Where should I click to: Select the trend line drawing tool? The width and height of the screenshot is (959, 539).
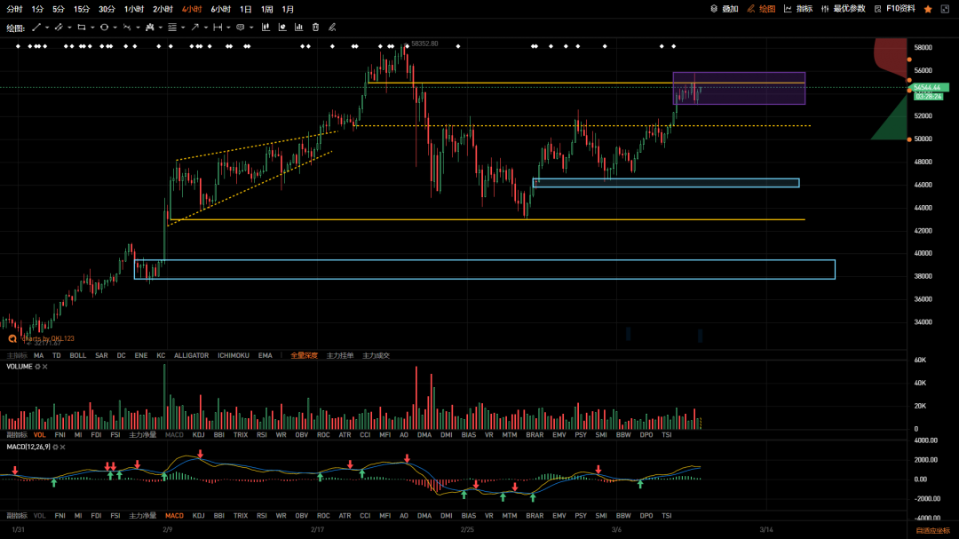(36, 28)
